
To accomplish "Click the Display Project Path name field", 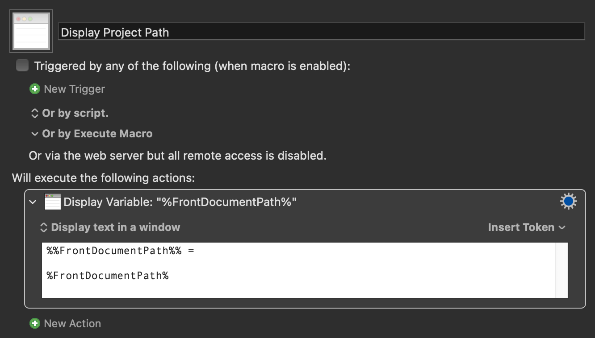I will click(321, 32).
